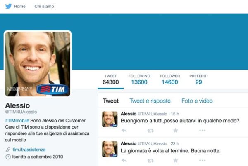Retweet the Buongiorno a tutti tweet
This screenshot has width=248, height=166.
[x=150, y=131]
